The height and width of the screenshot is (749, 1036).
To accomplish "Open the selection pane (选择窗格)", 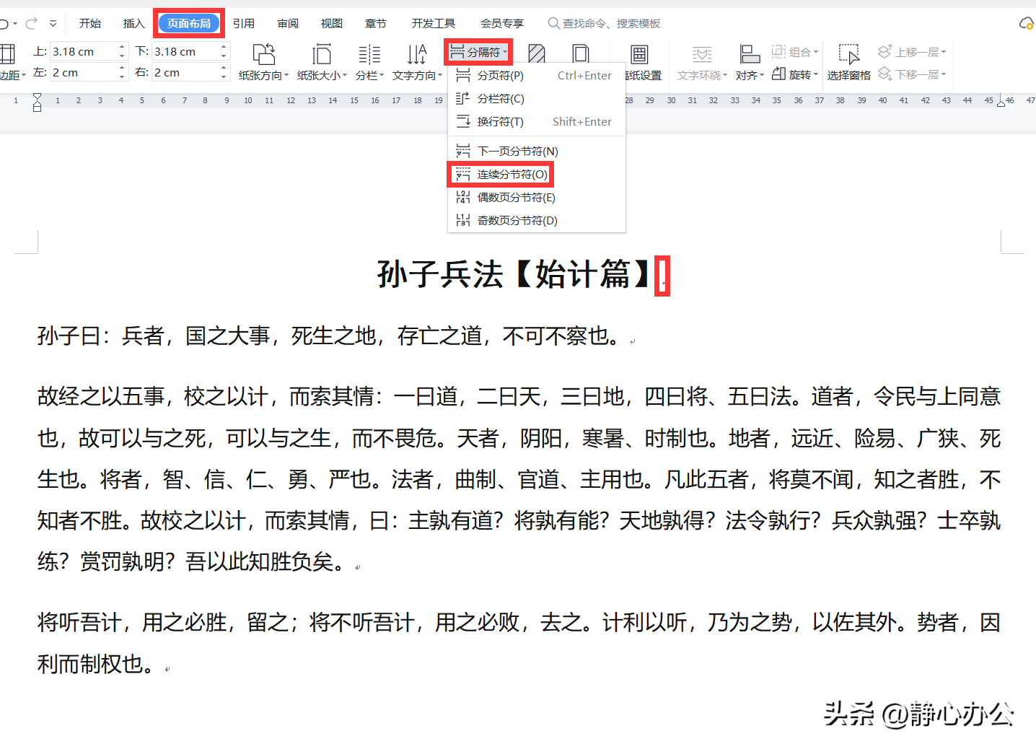I will click(848, 55).
